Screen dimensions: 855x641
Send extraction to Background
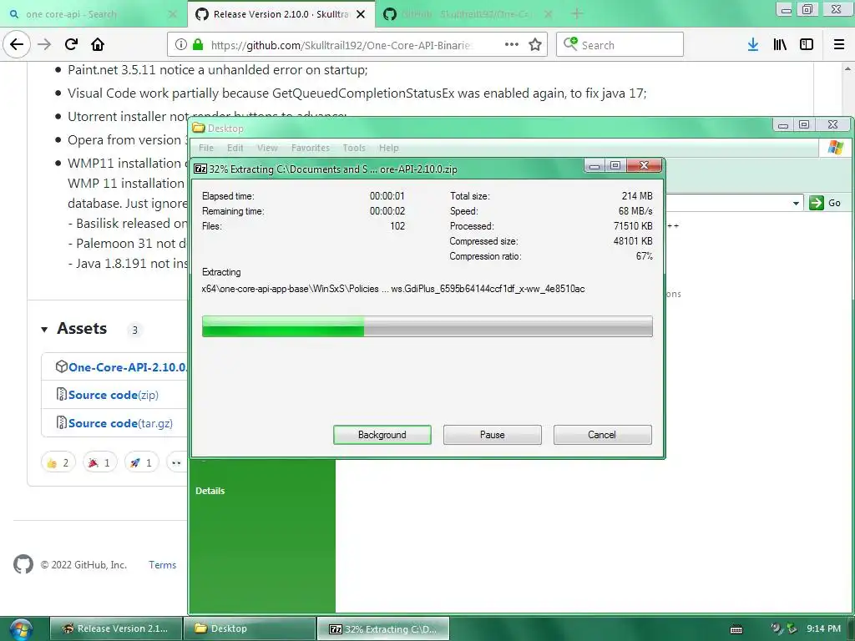[x=382, y=434]
